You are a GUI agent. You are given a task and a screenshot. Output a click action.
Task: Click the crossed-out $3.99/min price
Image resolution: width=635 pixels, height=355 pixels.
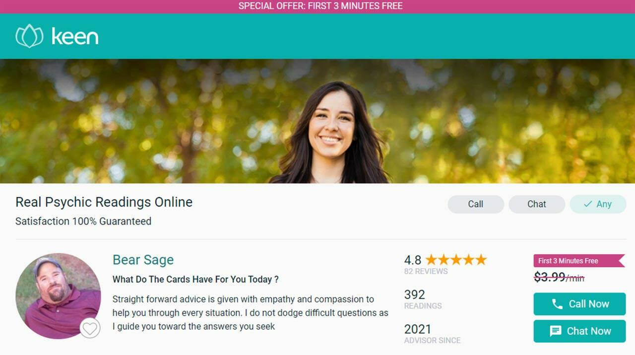coord(559,278)
